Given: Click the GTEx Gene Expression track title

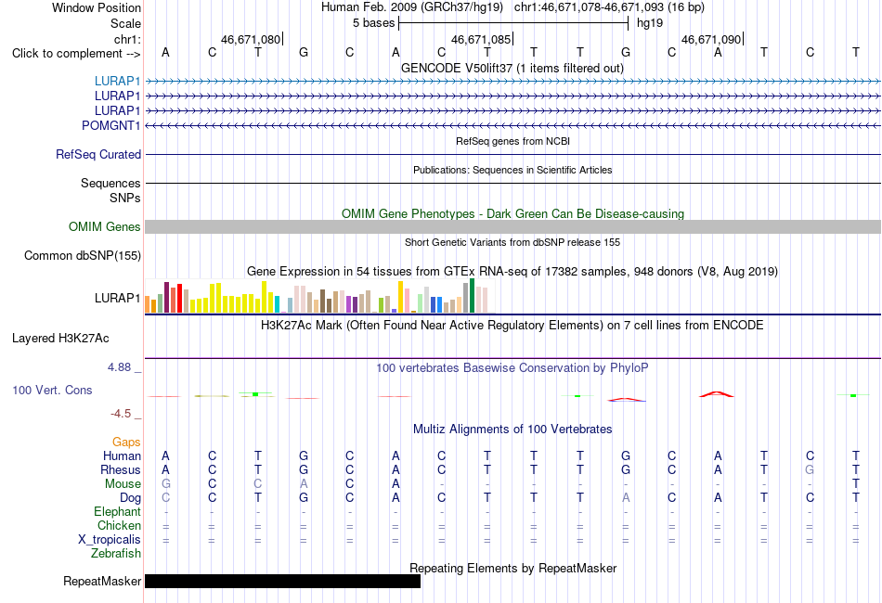Looking at the screenshot, I should coord(512,272).
